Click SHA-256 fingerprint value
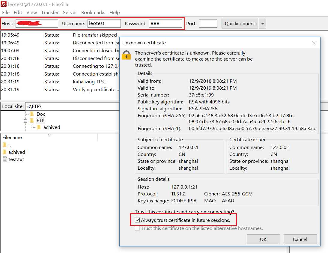The image size is (328, 253). 241,118
